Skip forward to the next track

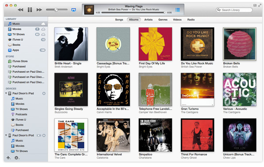point(39,10)
